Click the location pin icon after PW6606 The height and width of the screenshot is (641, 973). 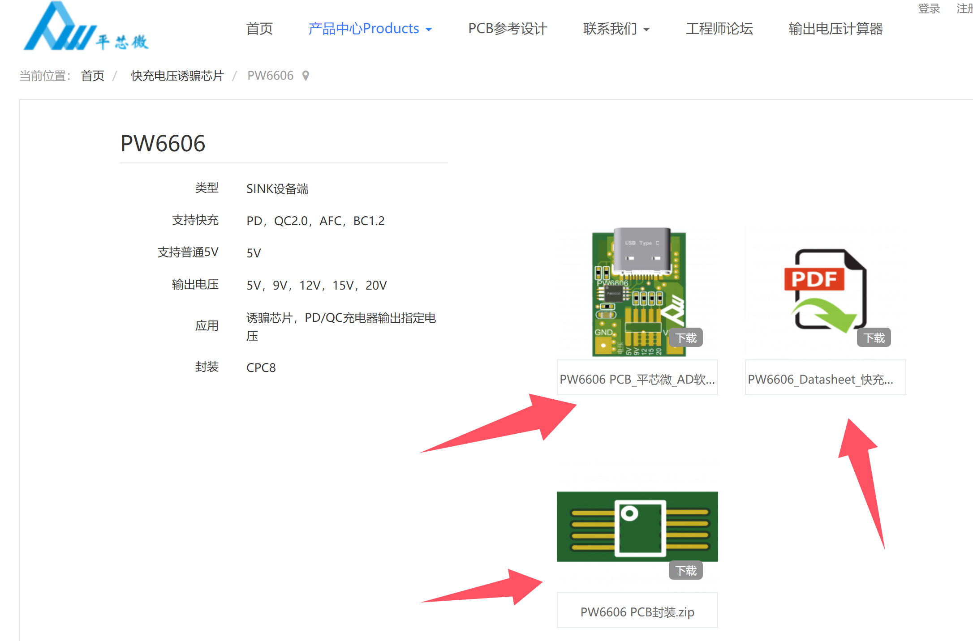click(x=306, y=76)
